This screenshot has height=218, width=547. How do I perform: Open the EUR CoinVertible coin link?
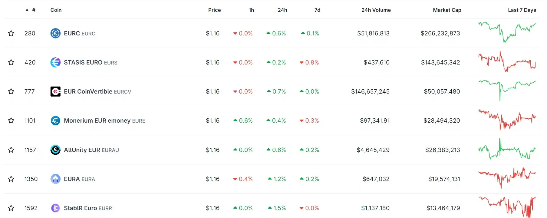pos(88,91)
